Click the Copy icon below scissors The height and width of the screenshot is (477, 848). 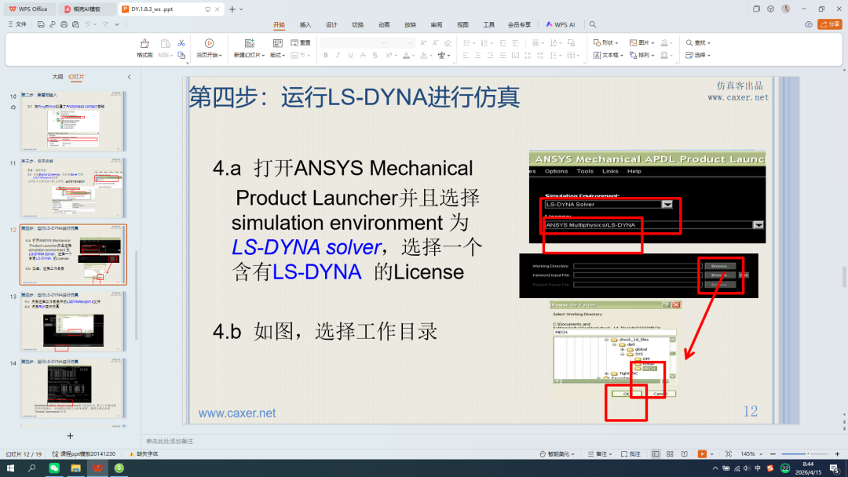pyautogui.click(x=181, y=55)
